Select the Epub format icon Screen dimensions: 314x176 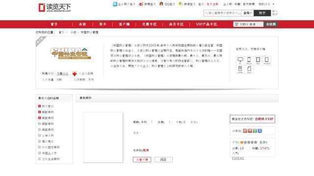(249, 69)
